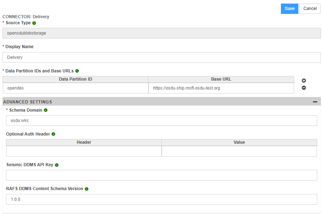Edit the opendes Data Partition ID cell
The image size is (323, 214).
click(75, 88)
